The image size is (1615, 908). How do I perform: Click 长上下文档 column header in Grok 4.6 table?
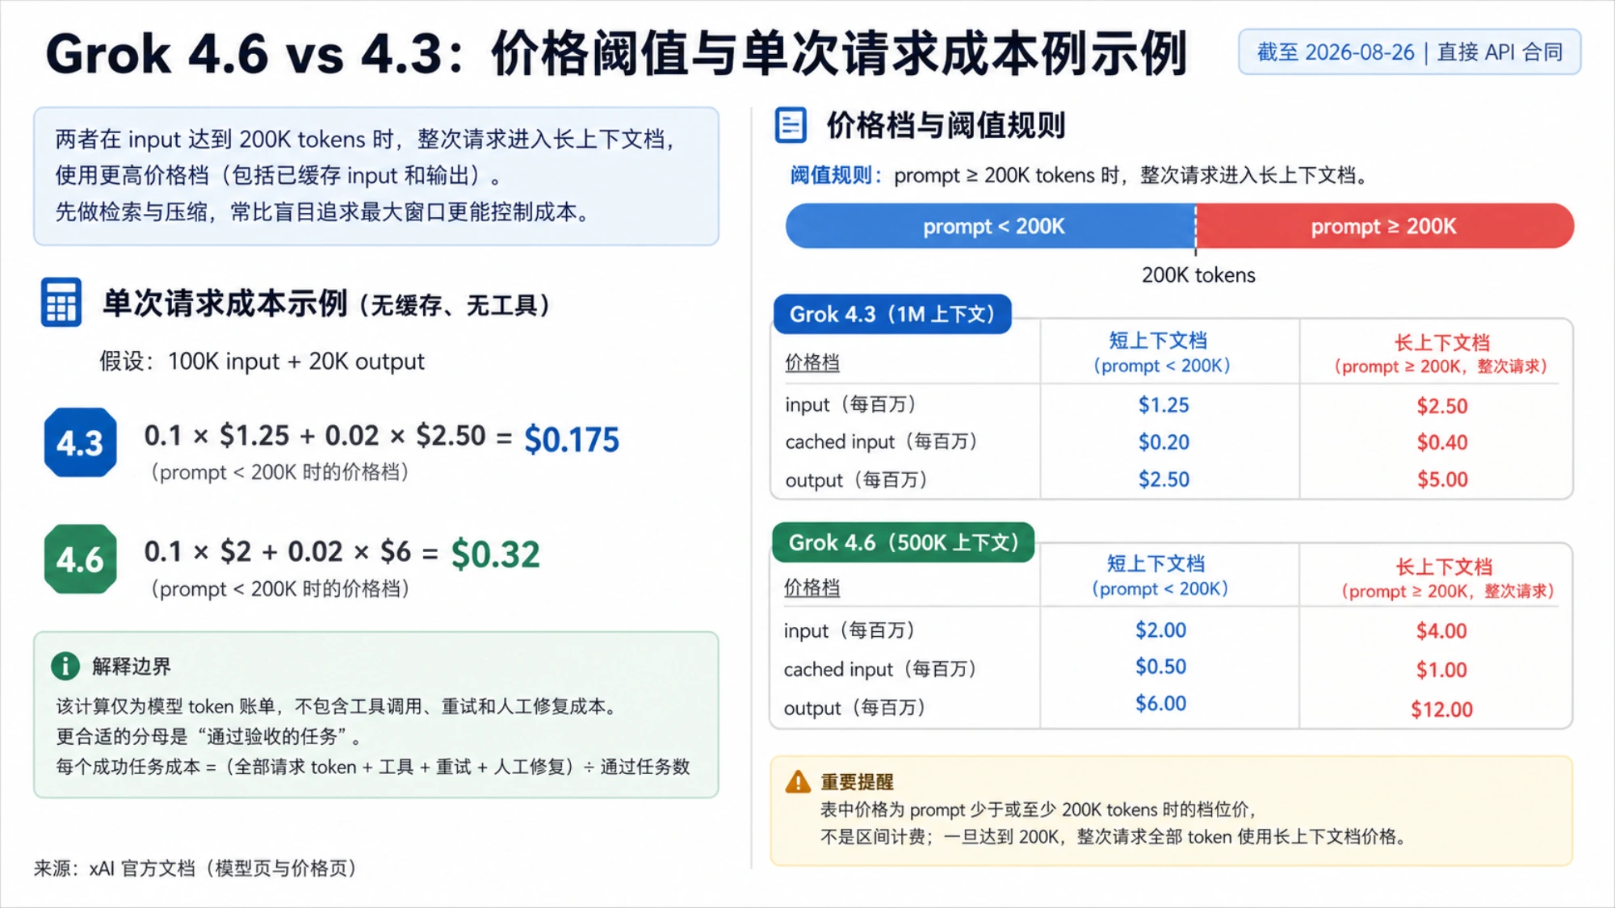click(x=1447, y=578)
